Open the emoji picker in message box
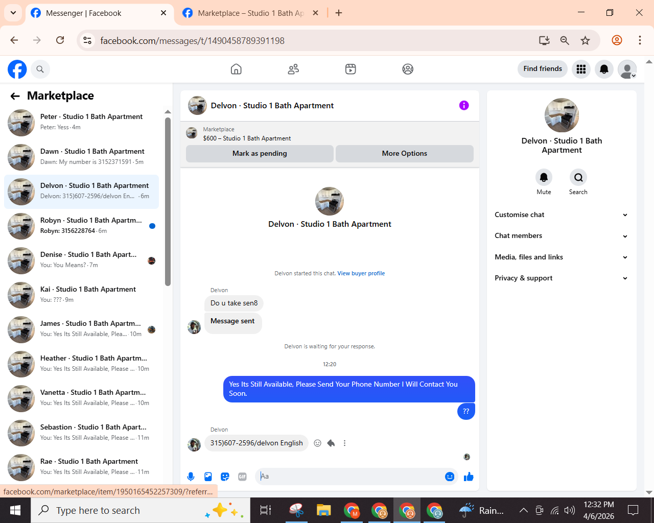Image resolution: width=654 pixels, height=523 pixels. click(x=450, y=477)
